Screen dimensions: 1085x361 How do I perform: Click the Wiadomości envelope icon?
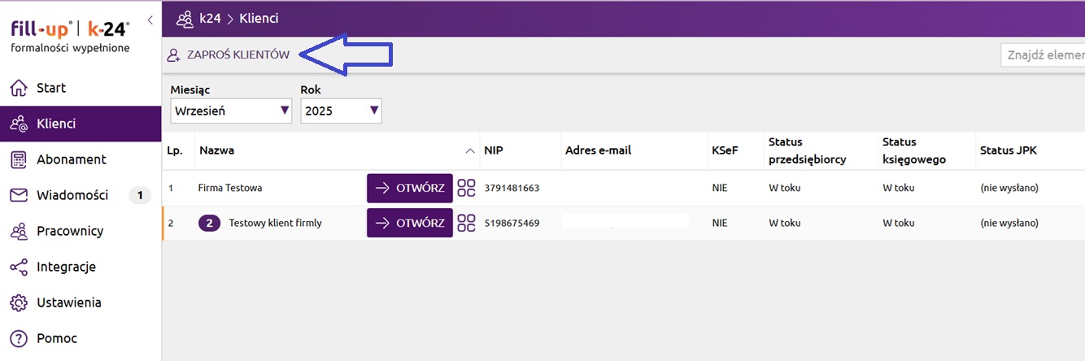[18, 195]
